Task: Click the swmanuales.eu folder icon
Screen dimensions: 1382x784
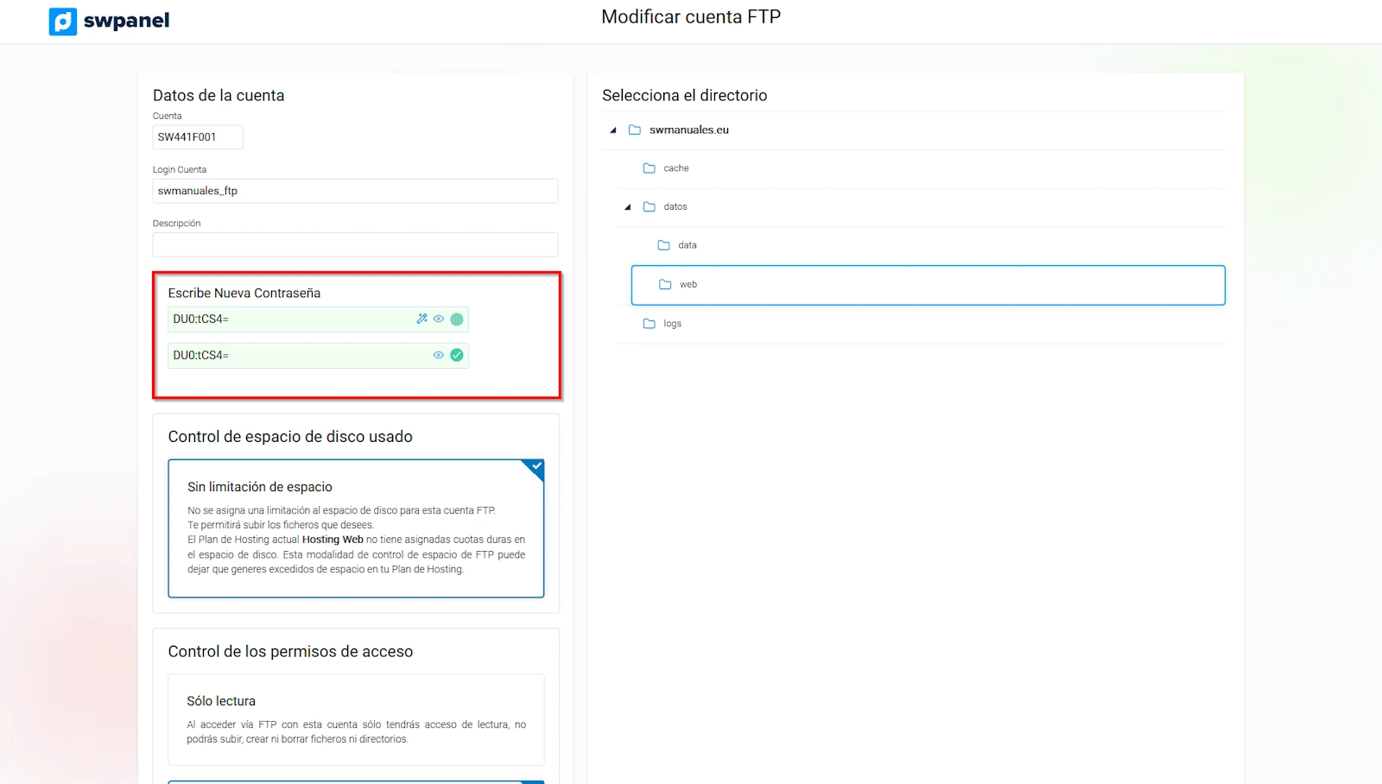Action: 635,130
